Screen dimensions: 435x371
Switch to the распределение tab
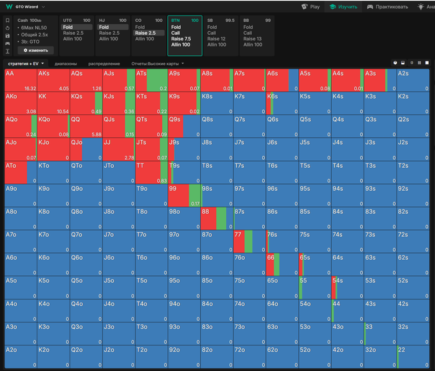104,63
